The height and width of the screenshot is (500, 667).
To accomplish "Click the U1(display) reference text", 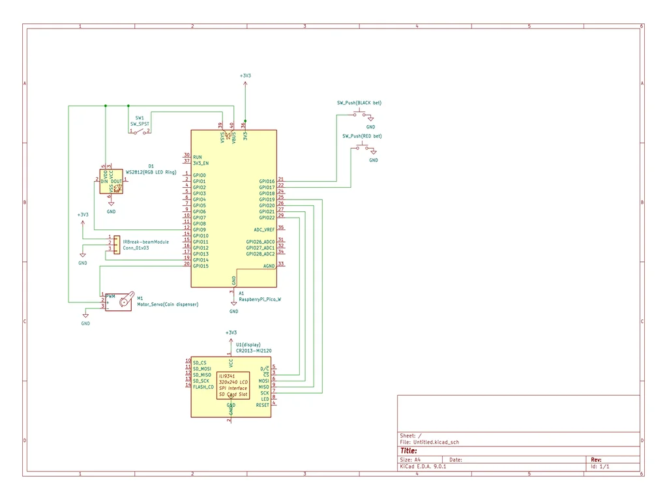I will [x=248, y=345].
